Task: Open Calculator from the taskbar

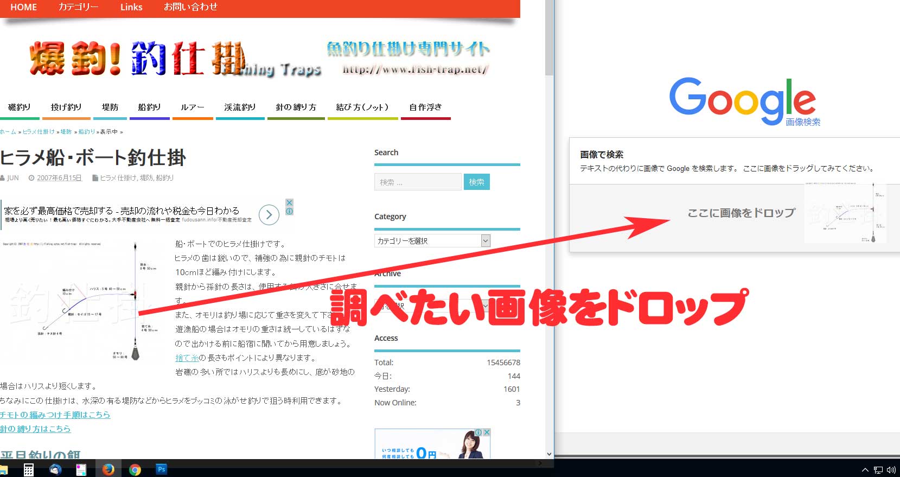Action: click(29, 470)
